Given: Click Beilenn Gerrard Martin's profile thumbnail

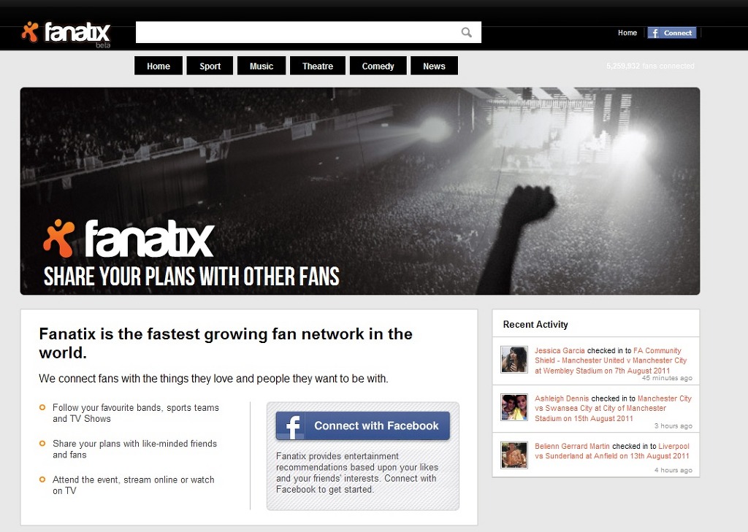Looking at the screenshot, I should click(514, 455).
